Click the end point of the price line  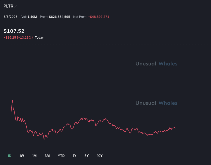[x=176, y=128]
